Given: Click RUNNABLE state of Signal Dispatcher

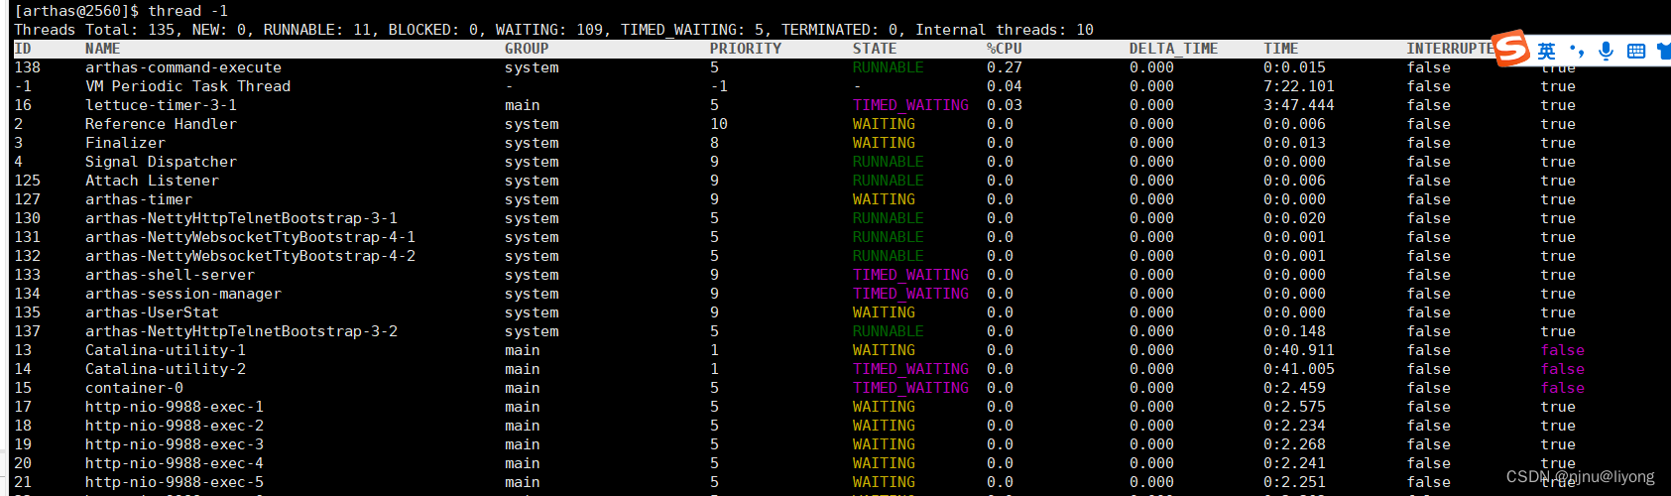Looking at the screenshot, I should (x=889, y=162).
